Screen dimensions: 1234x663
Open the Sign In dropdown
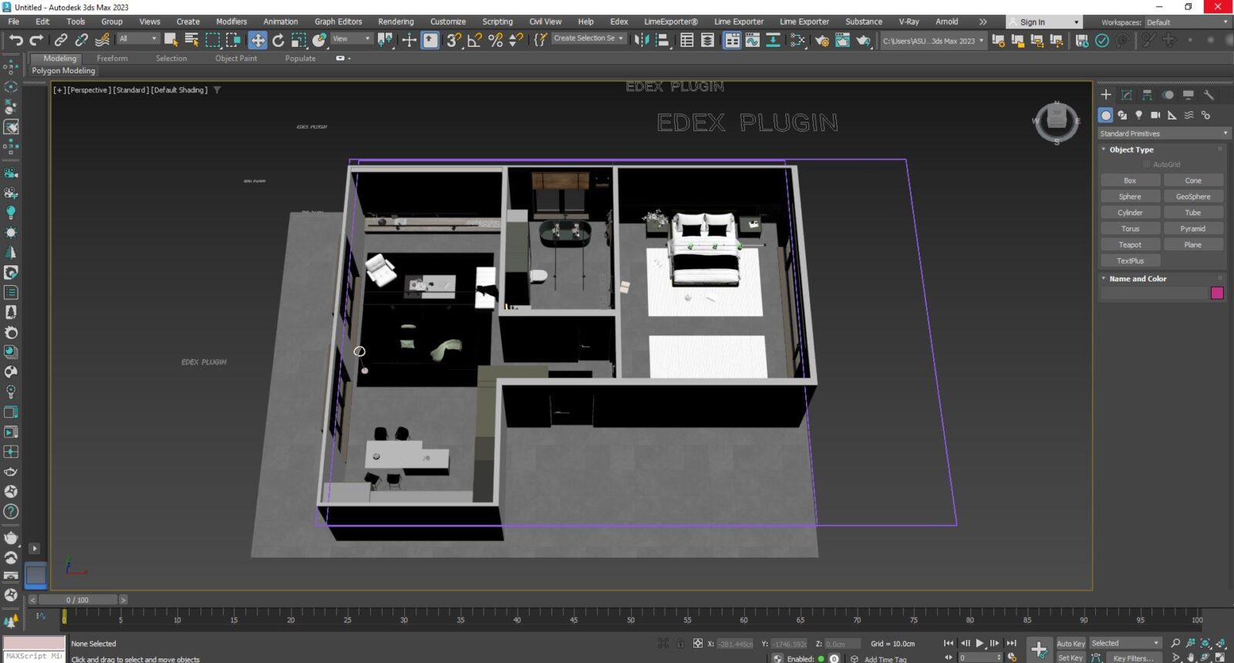point(1043,22)
